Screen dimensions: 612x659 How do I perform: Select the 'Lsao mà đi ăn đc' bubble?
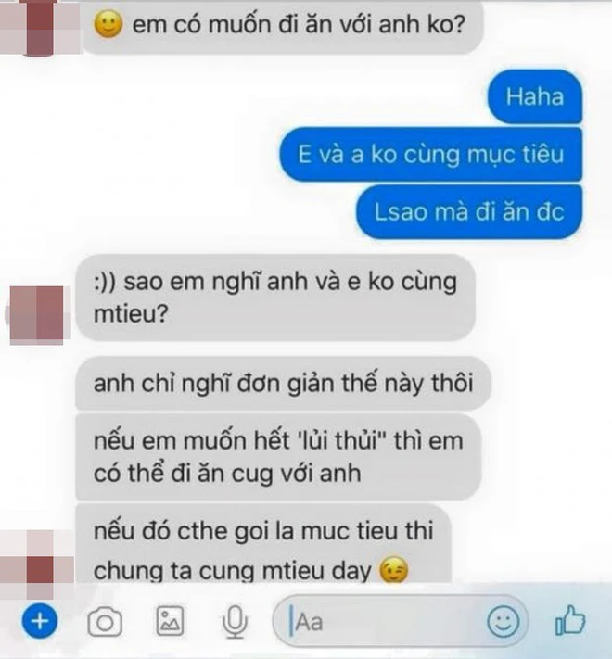[469, 212]
